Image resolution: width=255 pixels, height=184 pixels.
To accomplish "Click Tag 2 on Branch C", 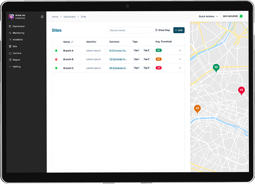I will click(146, 68).
